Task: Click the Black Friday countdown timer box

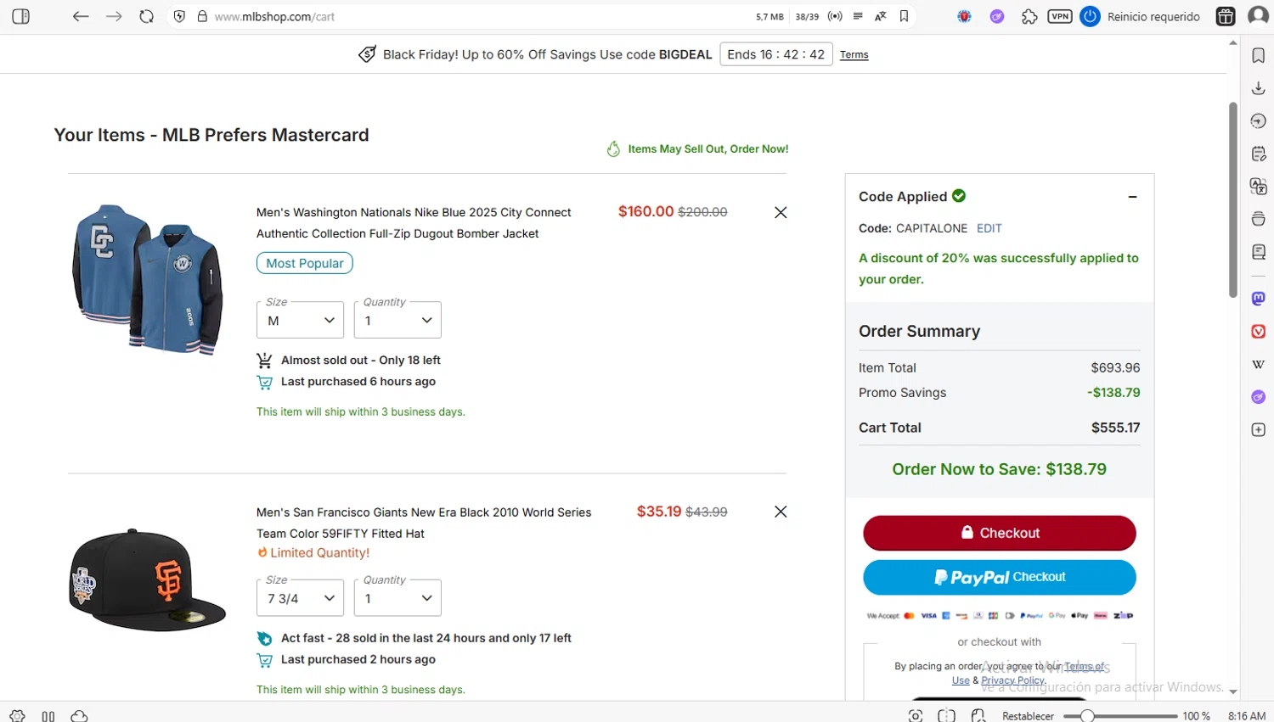Action: 775,54
